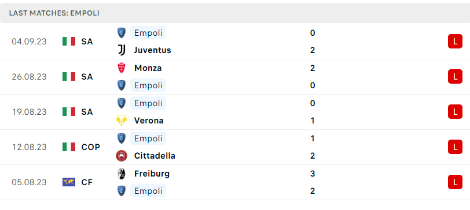470x210 pixels.
Task: Click the world flag icon beside CF
Action: [69, 182]
